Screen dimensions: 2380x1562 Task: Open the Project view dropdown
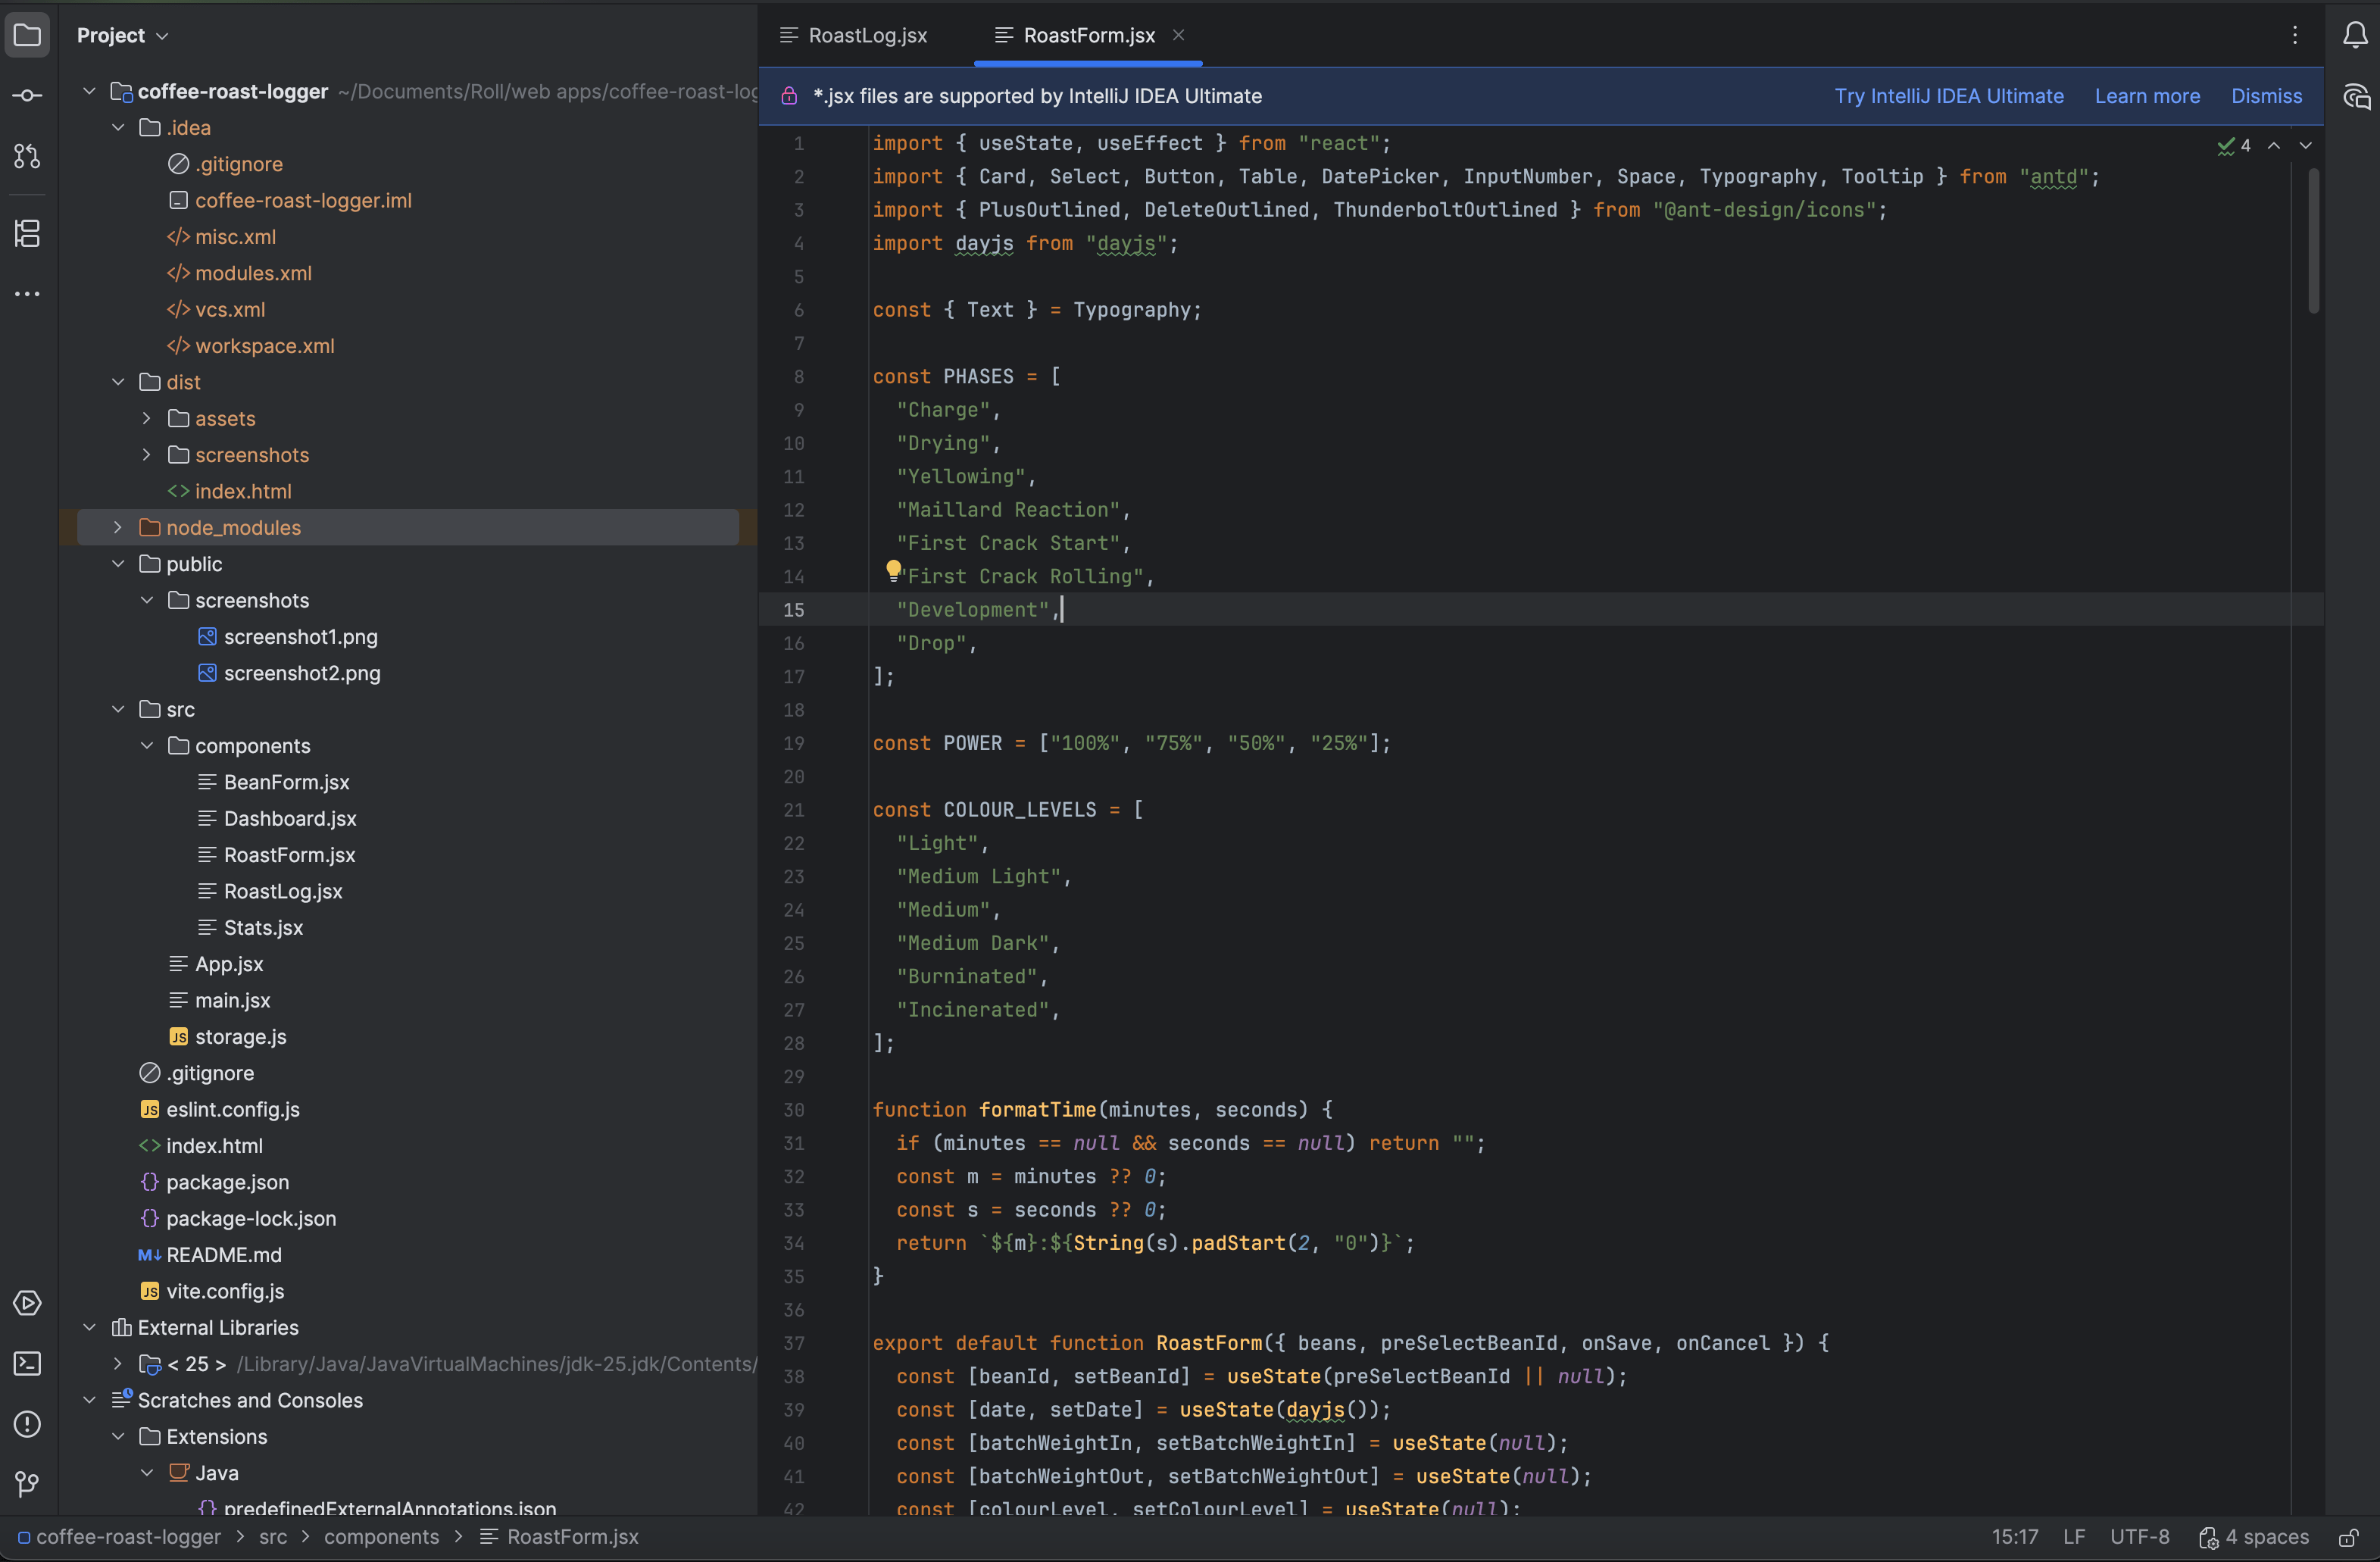tap(122, 36)
